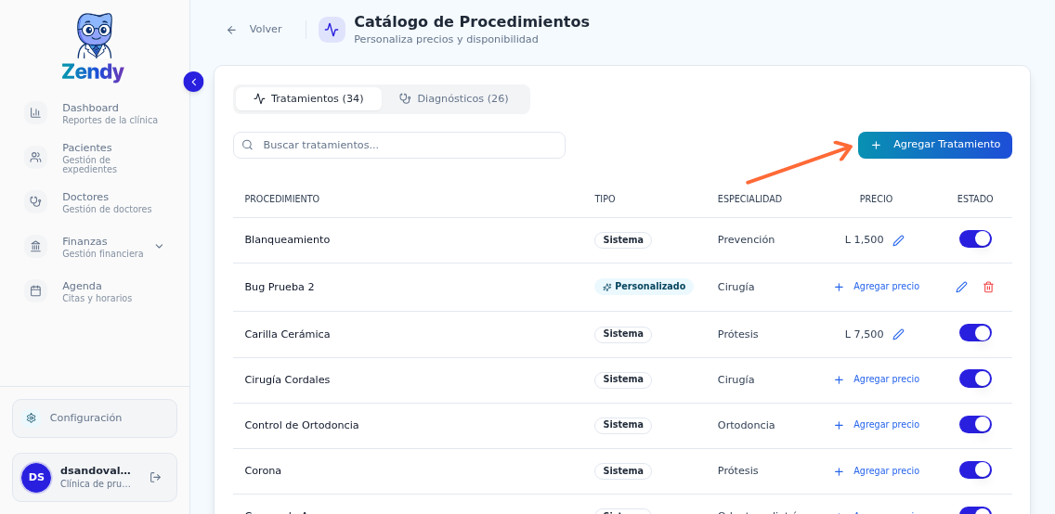Toggle Blanqueamiento status switch
Screen dimensions: 1055x514
[976, 239]
